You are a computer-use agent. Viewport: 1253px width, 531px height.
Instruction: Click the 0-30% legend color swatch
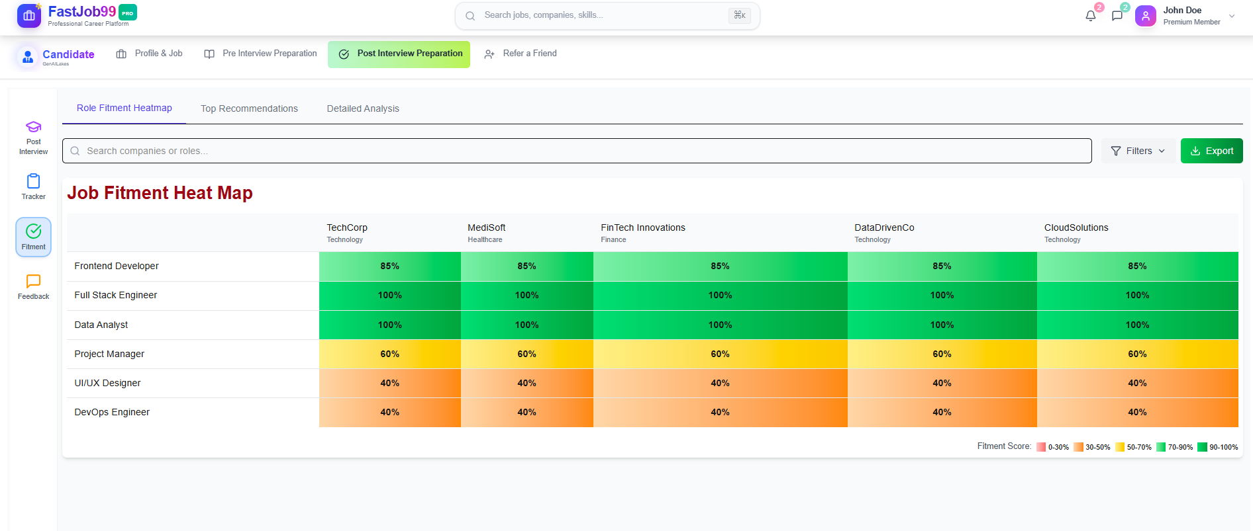pyautogui.click(x=1041, y=447)
